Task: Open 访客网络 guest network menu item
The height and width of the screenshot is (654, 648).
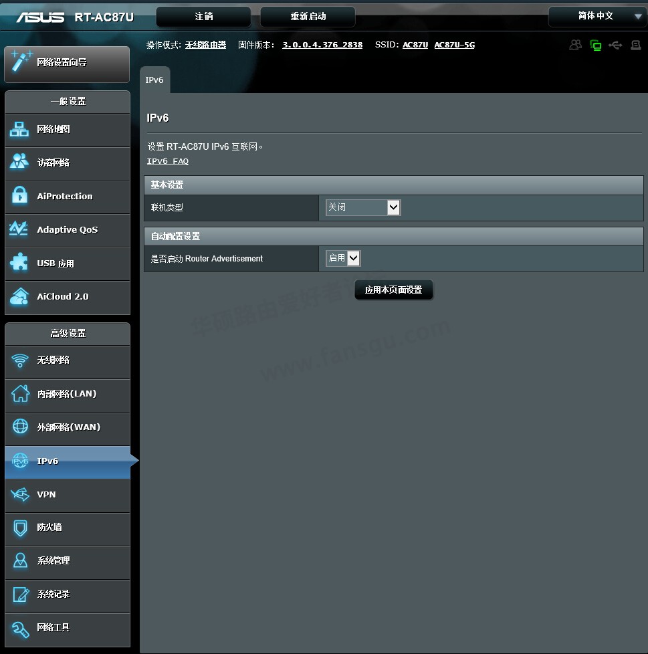Action: click(x=68, y=163)
